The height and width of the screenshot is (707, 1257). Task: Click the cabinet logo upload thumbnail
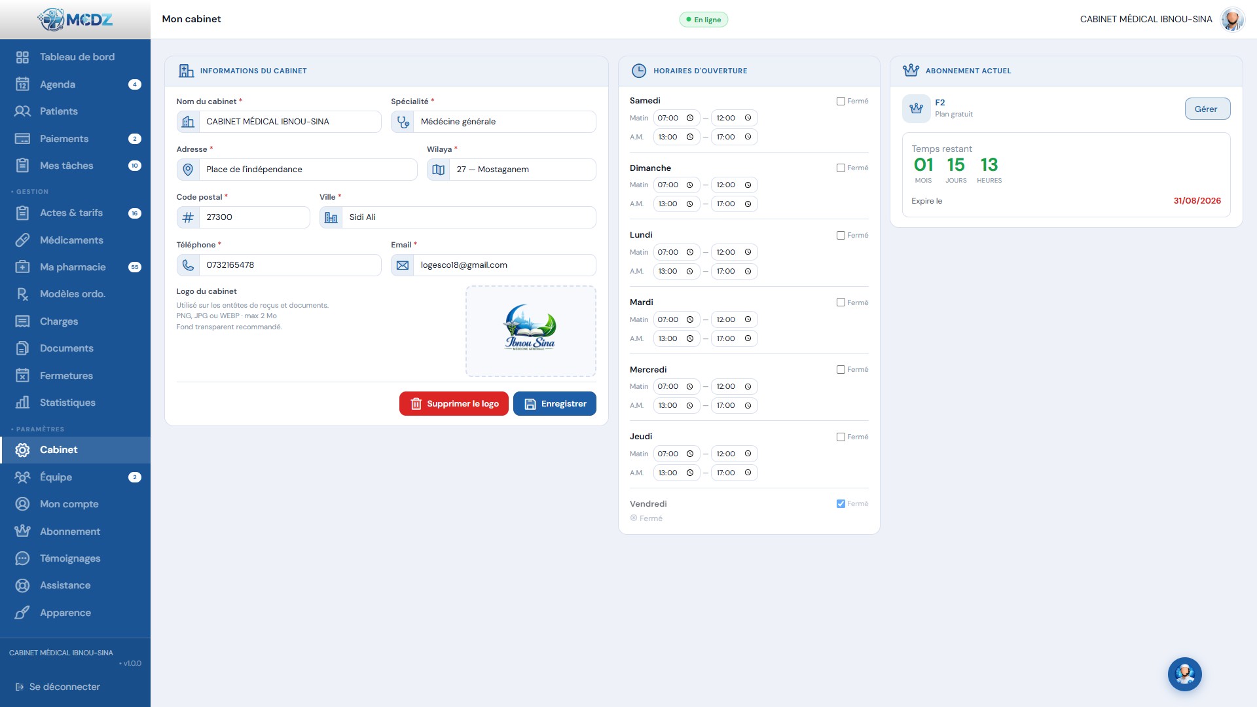[531, 331]
